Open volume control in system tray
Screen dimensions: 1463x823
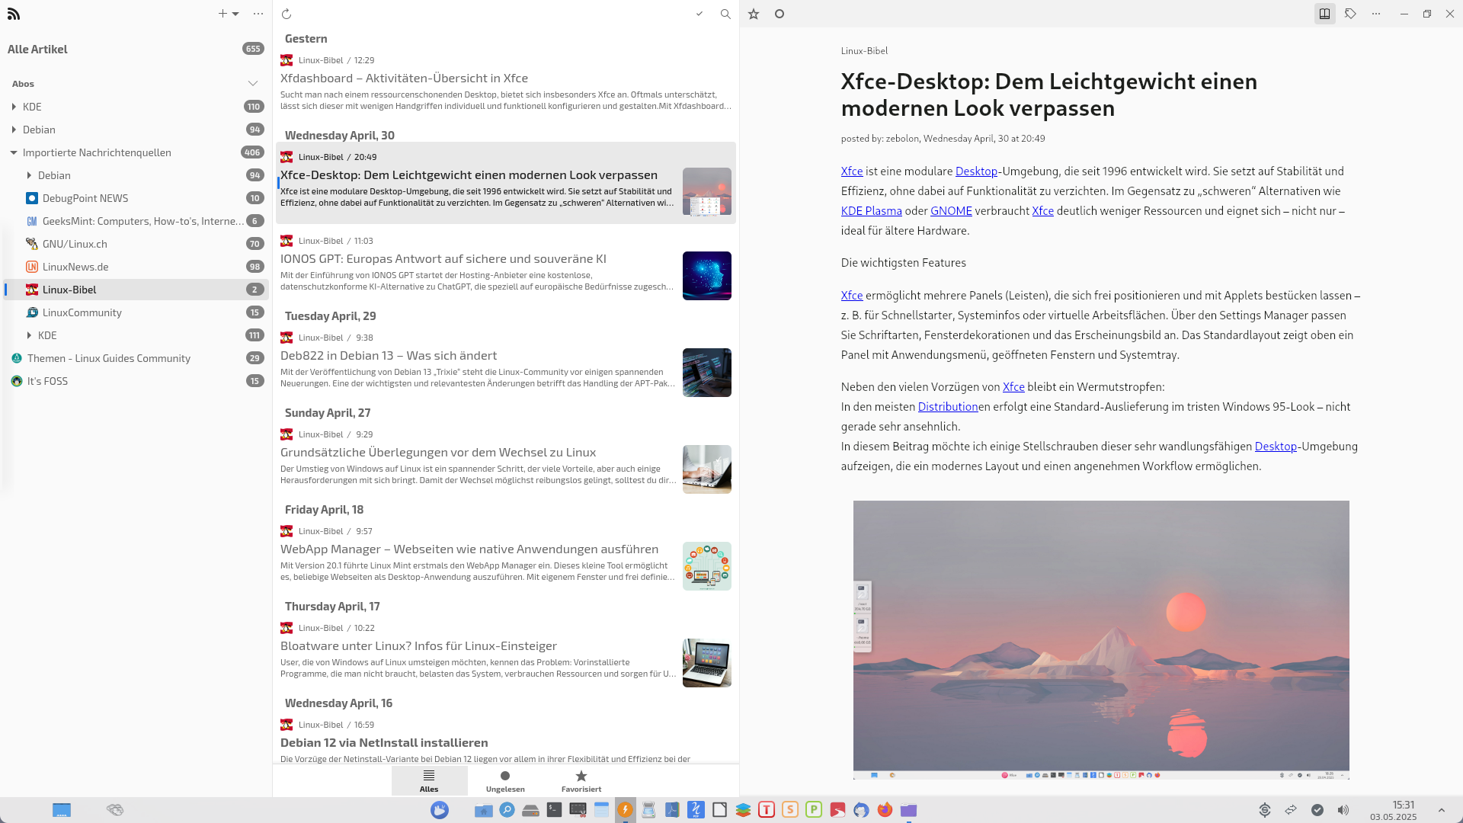(1343, 810)
